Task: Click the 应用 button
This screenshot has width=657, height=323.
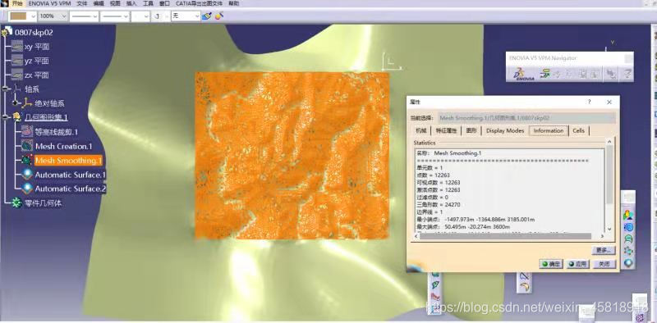Action: click(578, 264)
